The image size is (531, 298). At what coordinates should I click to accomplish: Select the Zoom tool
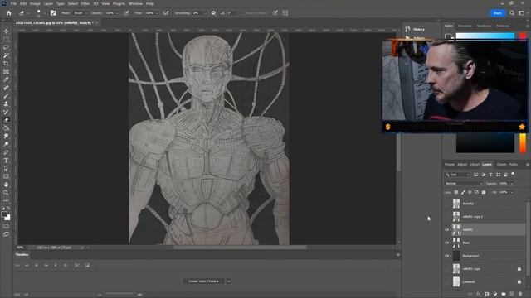point(6,193)
